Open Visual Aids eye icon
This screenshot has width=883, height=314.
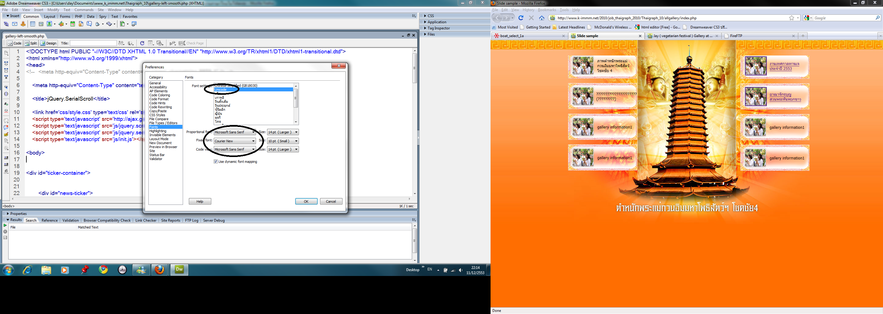(160, 43)
